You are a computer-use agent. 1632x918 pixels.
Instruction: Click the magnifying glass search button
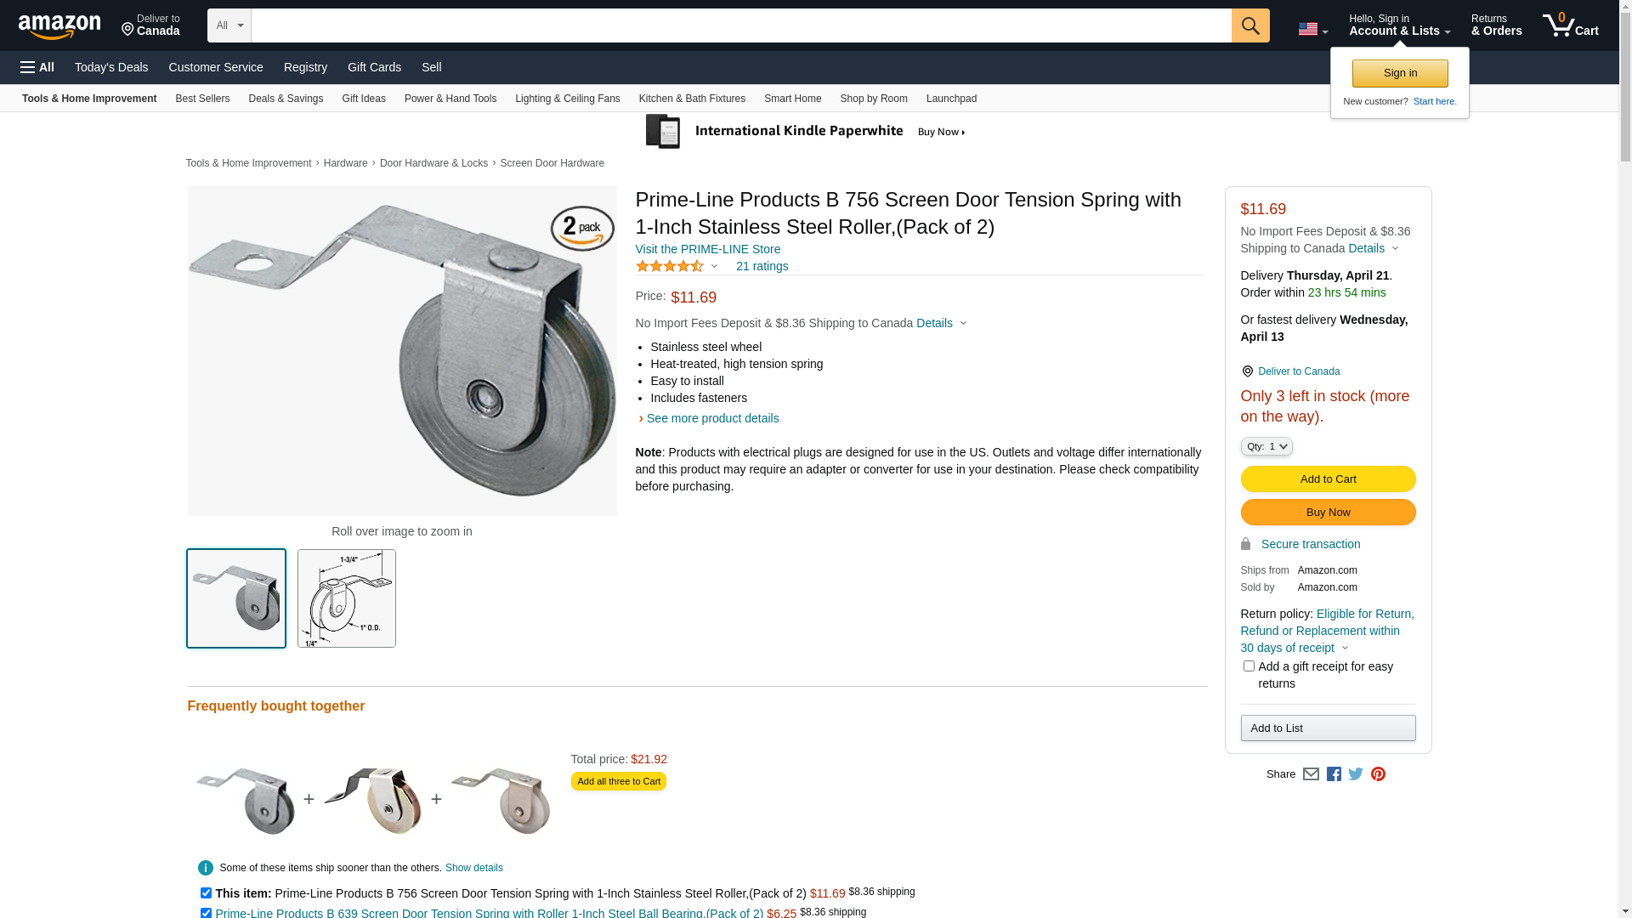(1249, 25)
